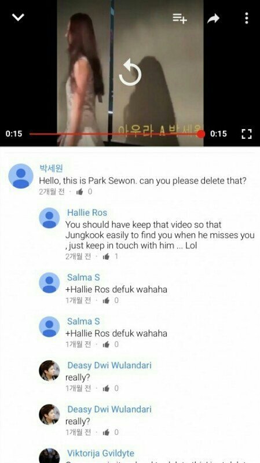Add video to playlist icon
This screenshot has width=260, height=463.
tap(180, 19)
